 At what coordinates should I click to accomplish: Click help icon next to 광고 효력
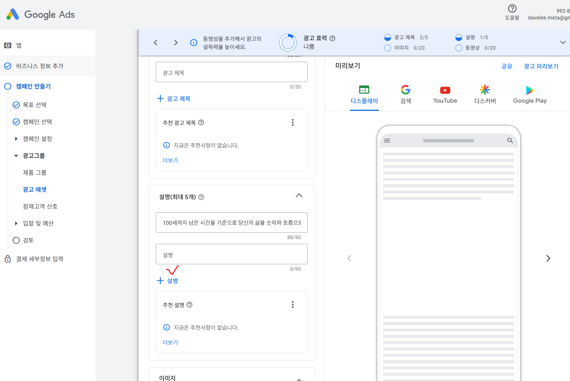[x=333, y=38]
